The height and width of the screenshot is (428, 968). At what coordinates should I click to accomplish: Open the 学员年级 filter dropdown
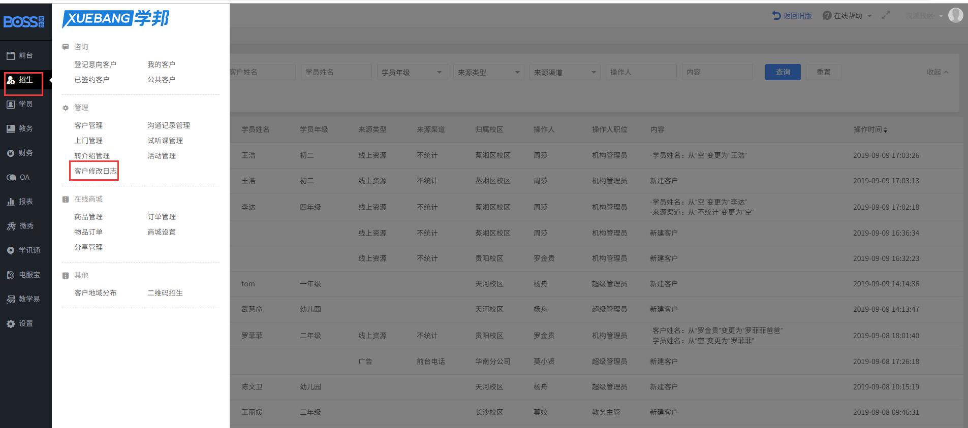(412, 72)
